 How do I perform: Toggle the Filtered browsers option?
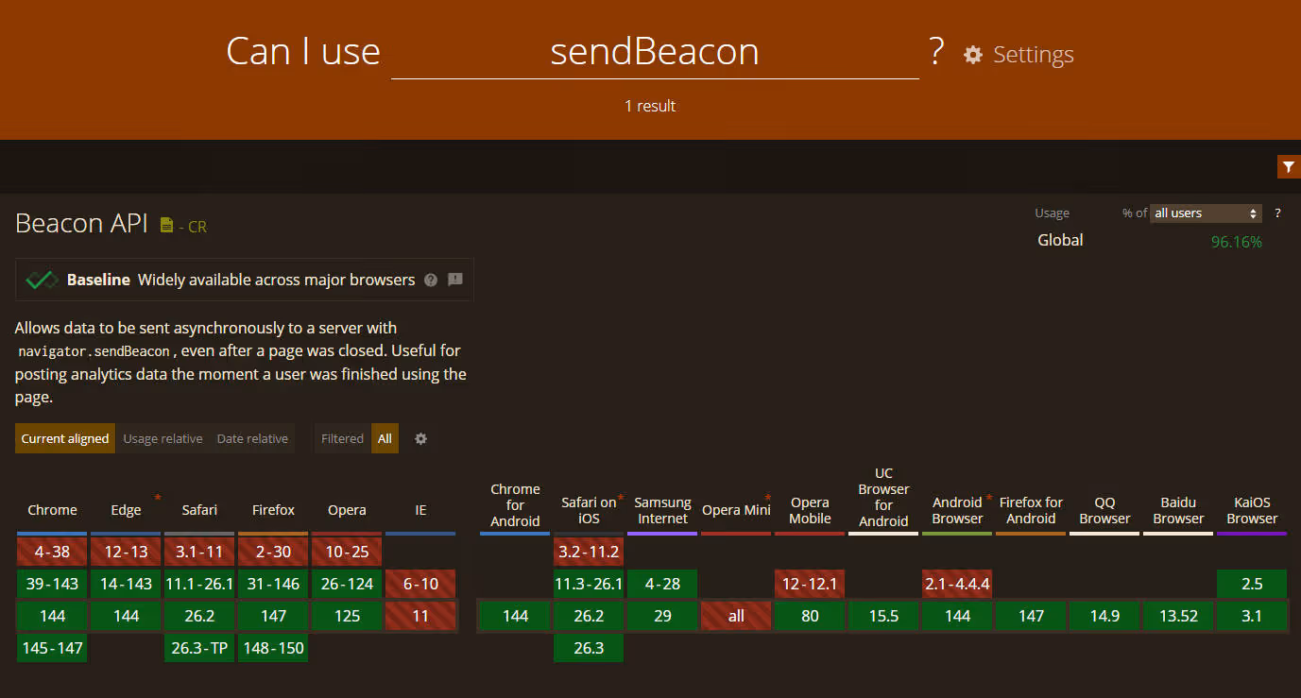click(x=342, y=438)
